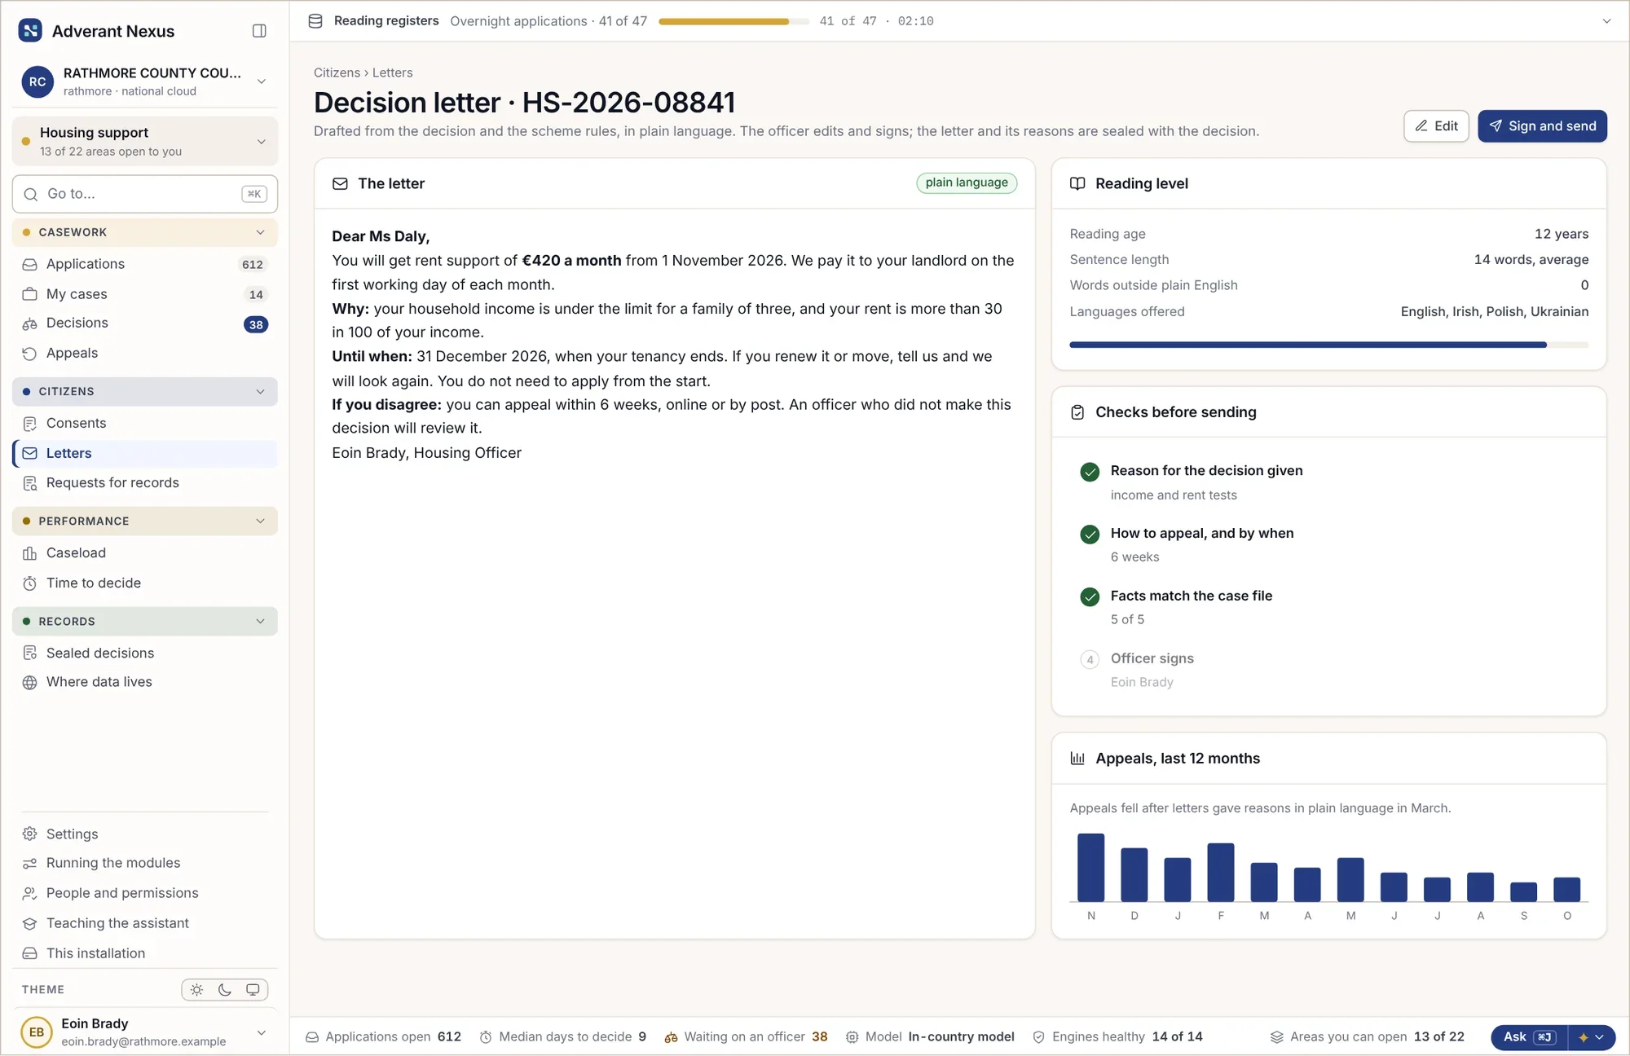Collapse the RECORDS section
The image size is (1630, 1056).
click(145, 622)
